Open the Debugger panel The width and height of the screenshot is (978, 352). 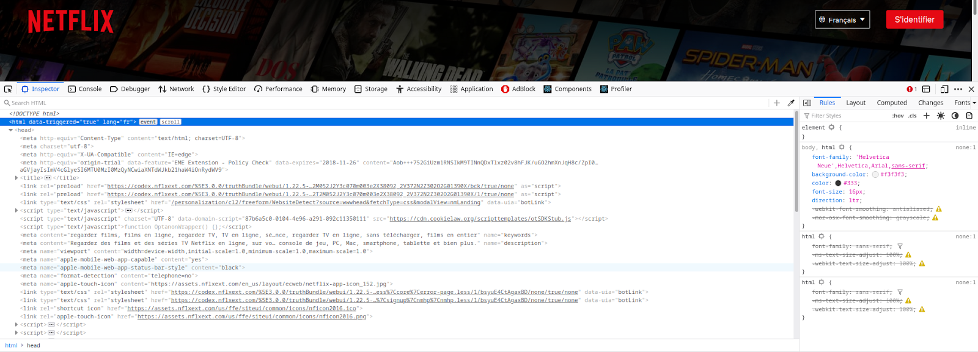pyautogui.click(x=130, y=89)
